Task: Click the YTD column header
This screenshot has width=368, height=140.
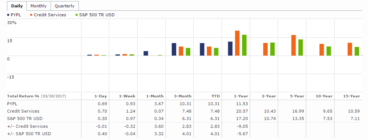Action: [216, 96]
